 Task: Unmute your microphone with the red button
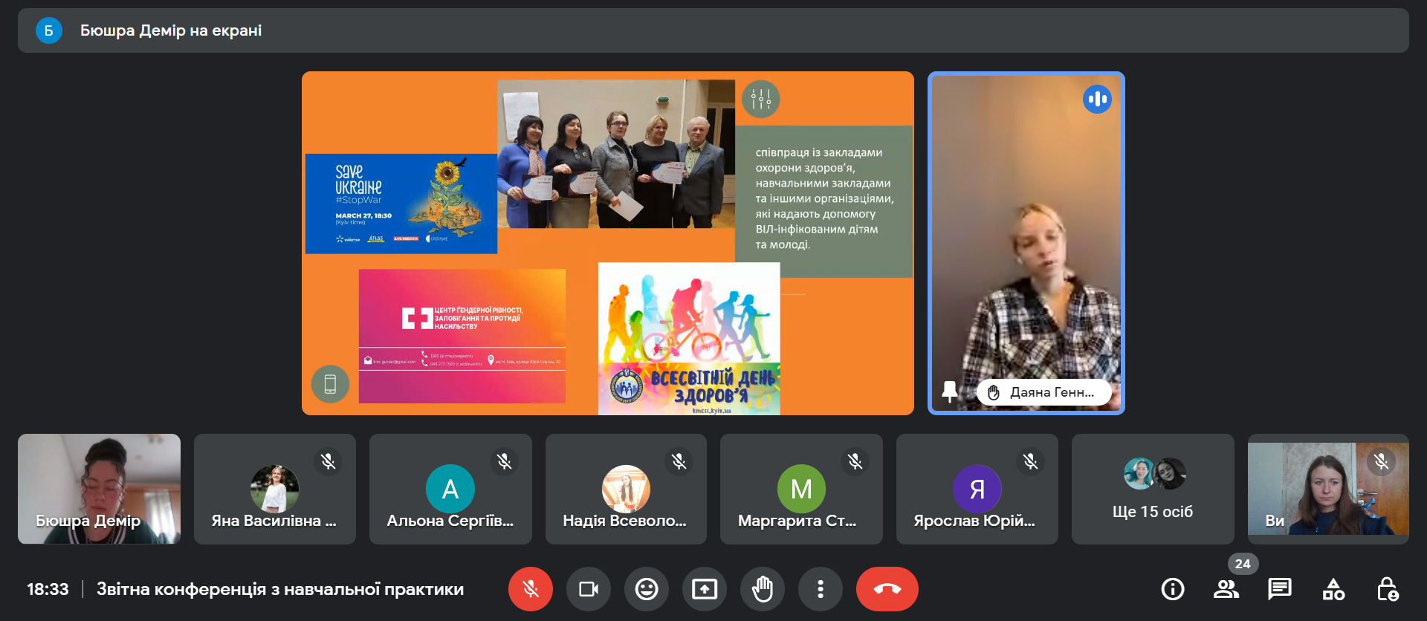[x=530, y=589]
